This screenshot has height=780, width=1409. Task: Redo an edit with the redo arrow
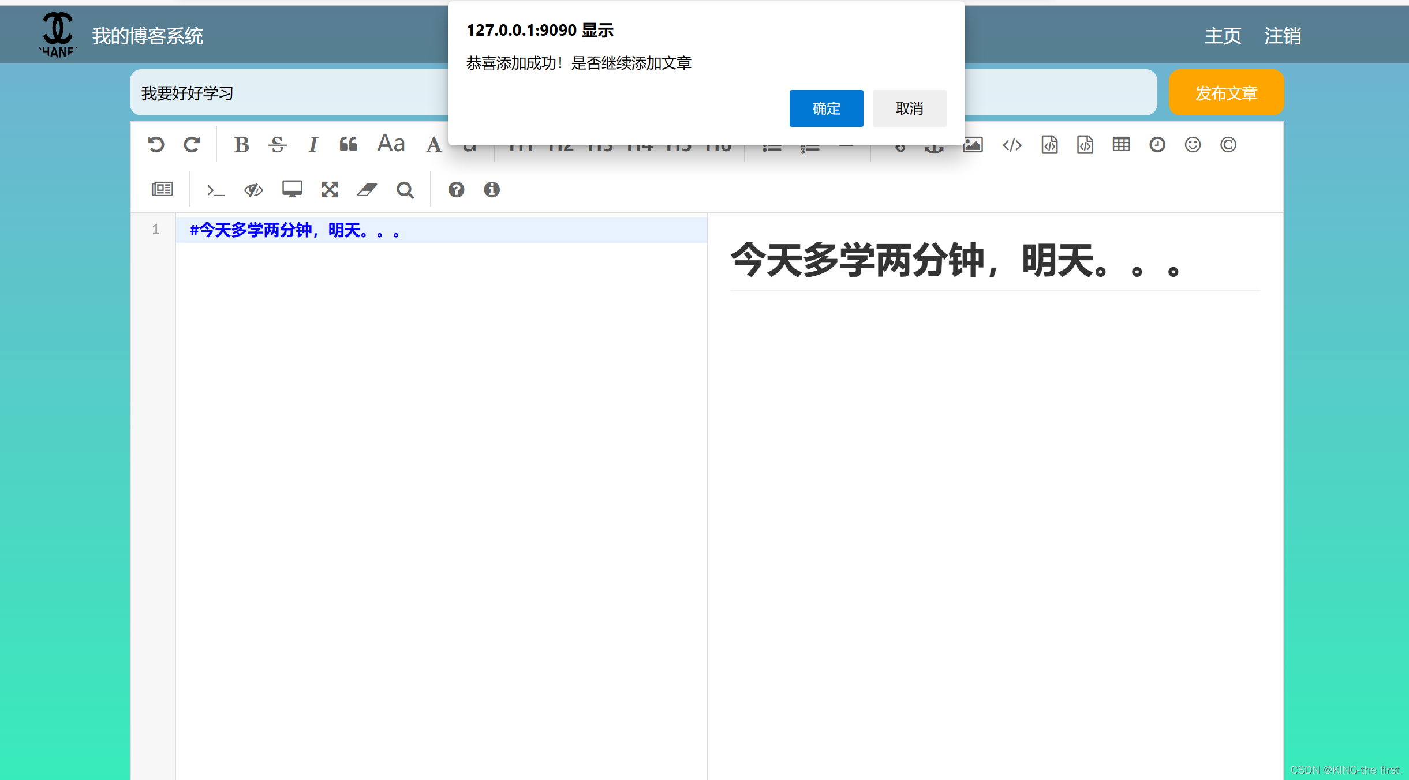point(192,144)
